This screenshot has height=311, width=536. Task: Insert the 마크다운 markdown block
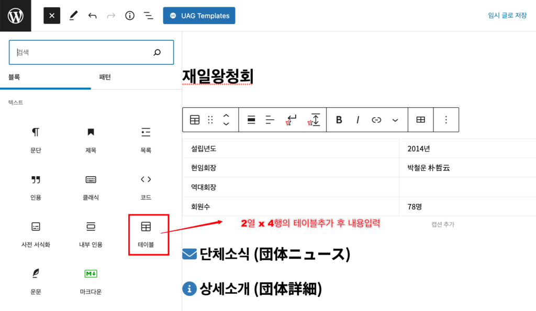tap(91, 281)
